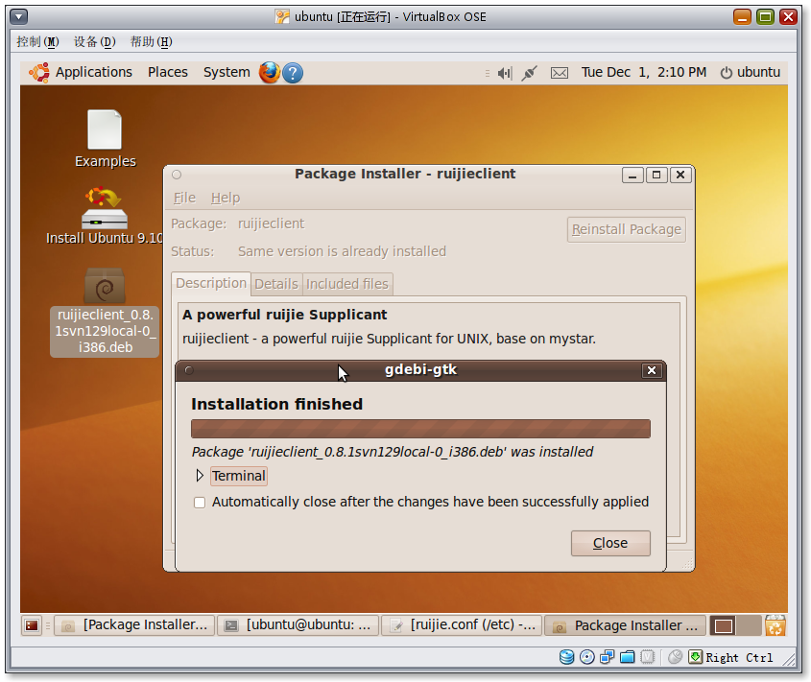Tick Automatically close after changes applied checkbox
Screen dimensions: 811x682
tap(200, 503)
